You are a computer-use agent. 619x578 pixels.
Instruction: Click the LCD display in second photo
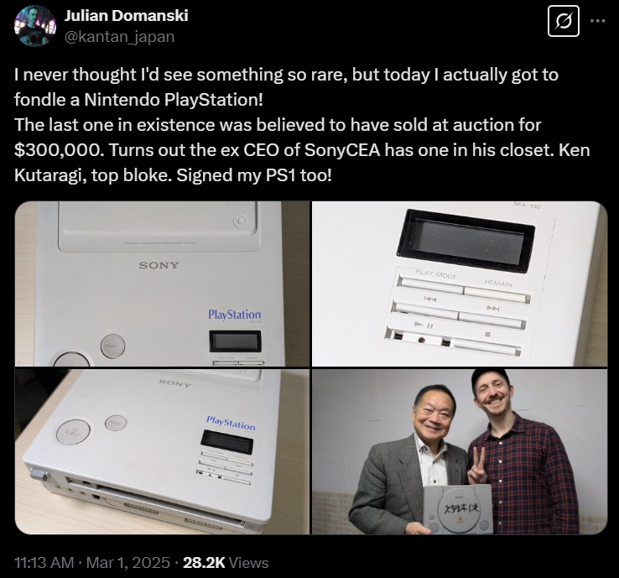pyautogui.click(x=466, y=242)
